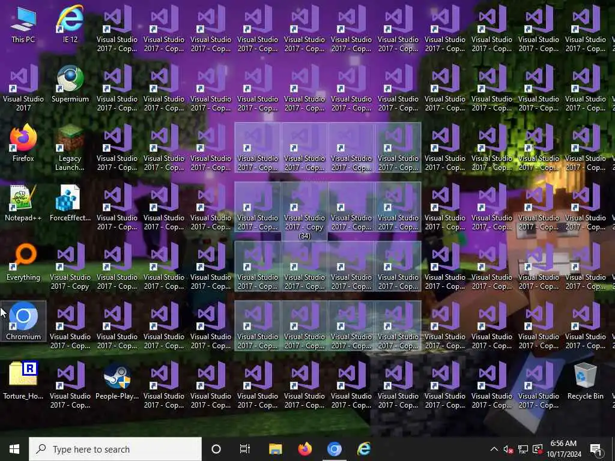Screen dimensions: 615x461
Task: Launch Firefox from the taskbar
Action: pyautogui.click(x=304, y=449)
